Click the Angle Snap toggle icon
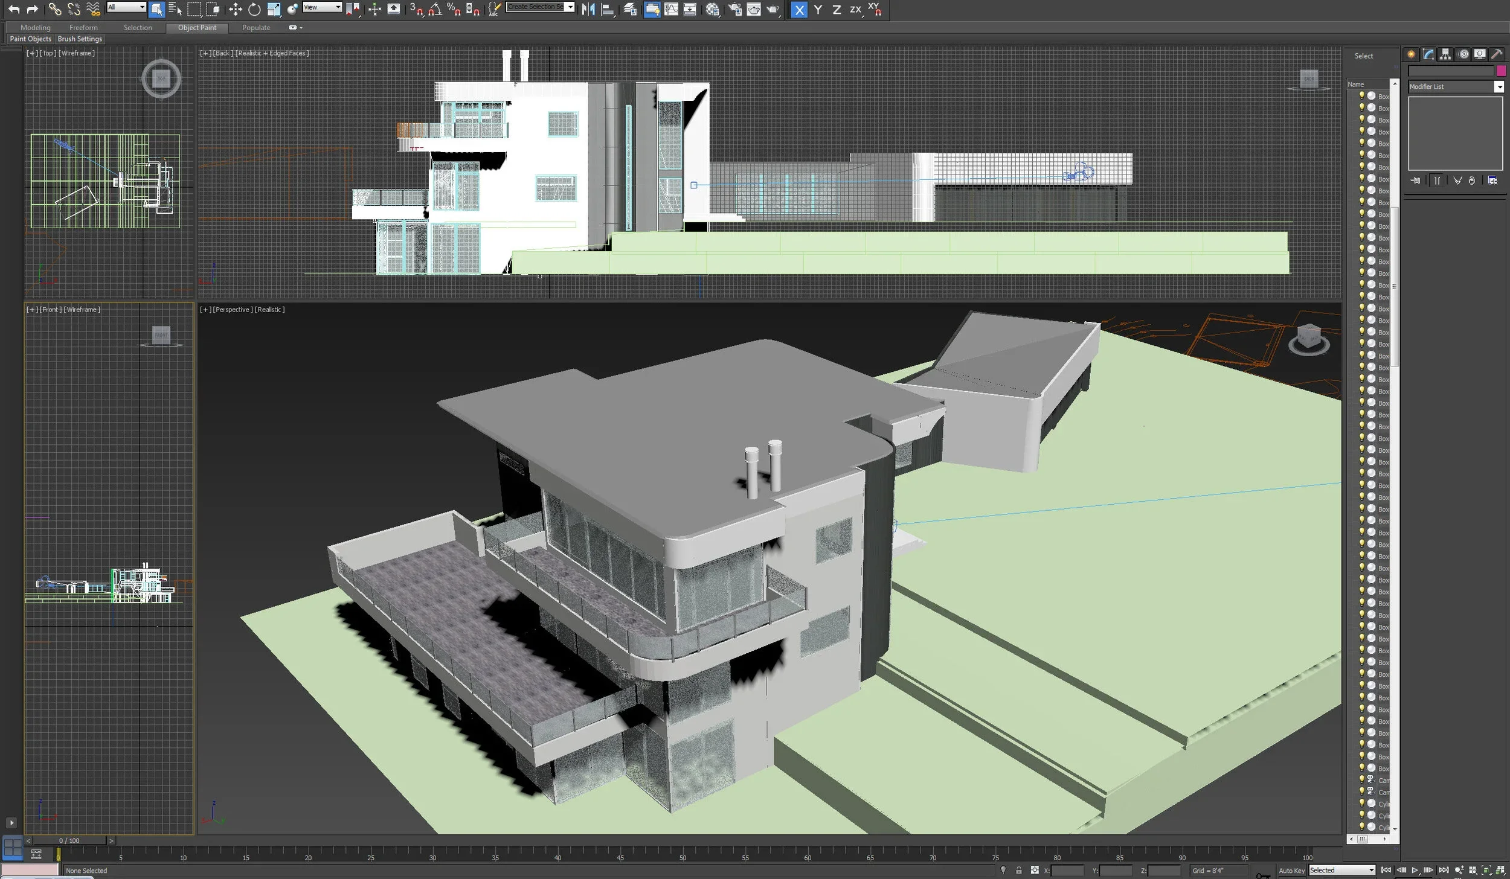The height and width of the screenshot is (879, 1510). (x=434, y=9)
